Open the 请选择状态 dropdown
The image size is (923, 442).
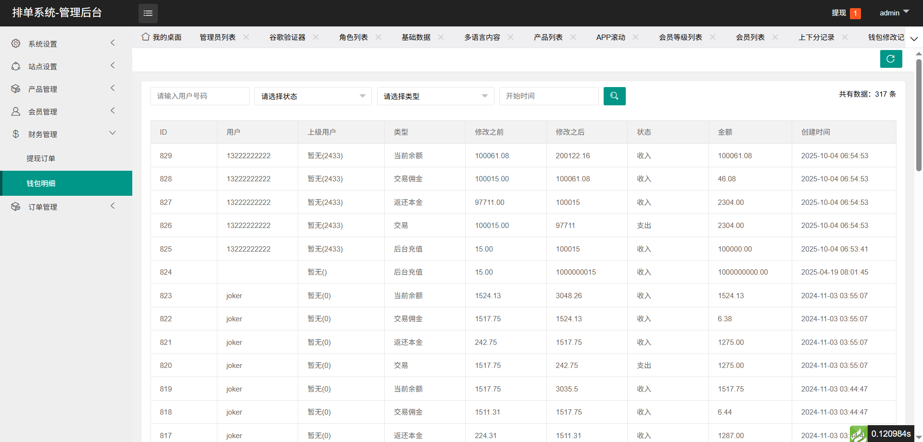pos(313,96)
